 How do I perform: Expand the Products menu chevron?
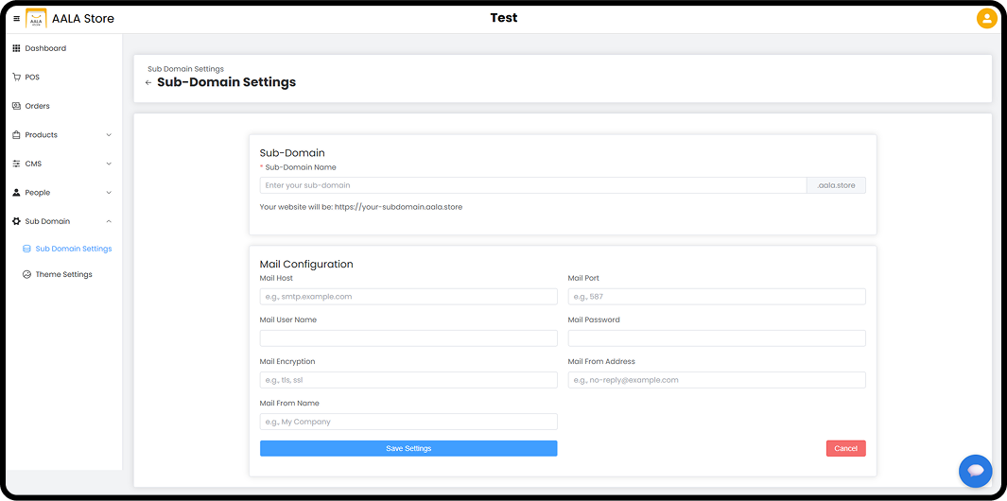click(x=109, y=135)
